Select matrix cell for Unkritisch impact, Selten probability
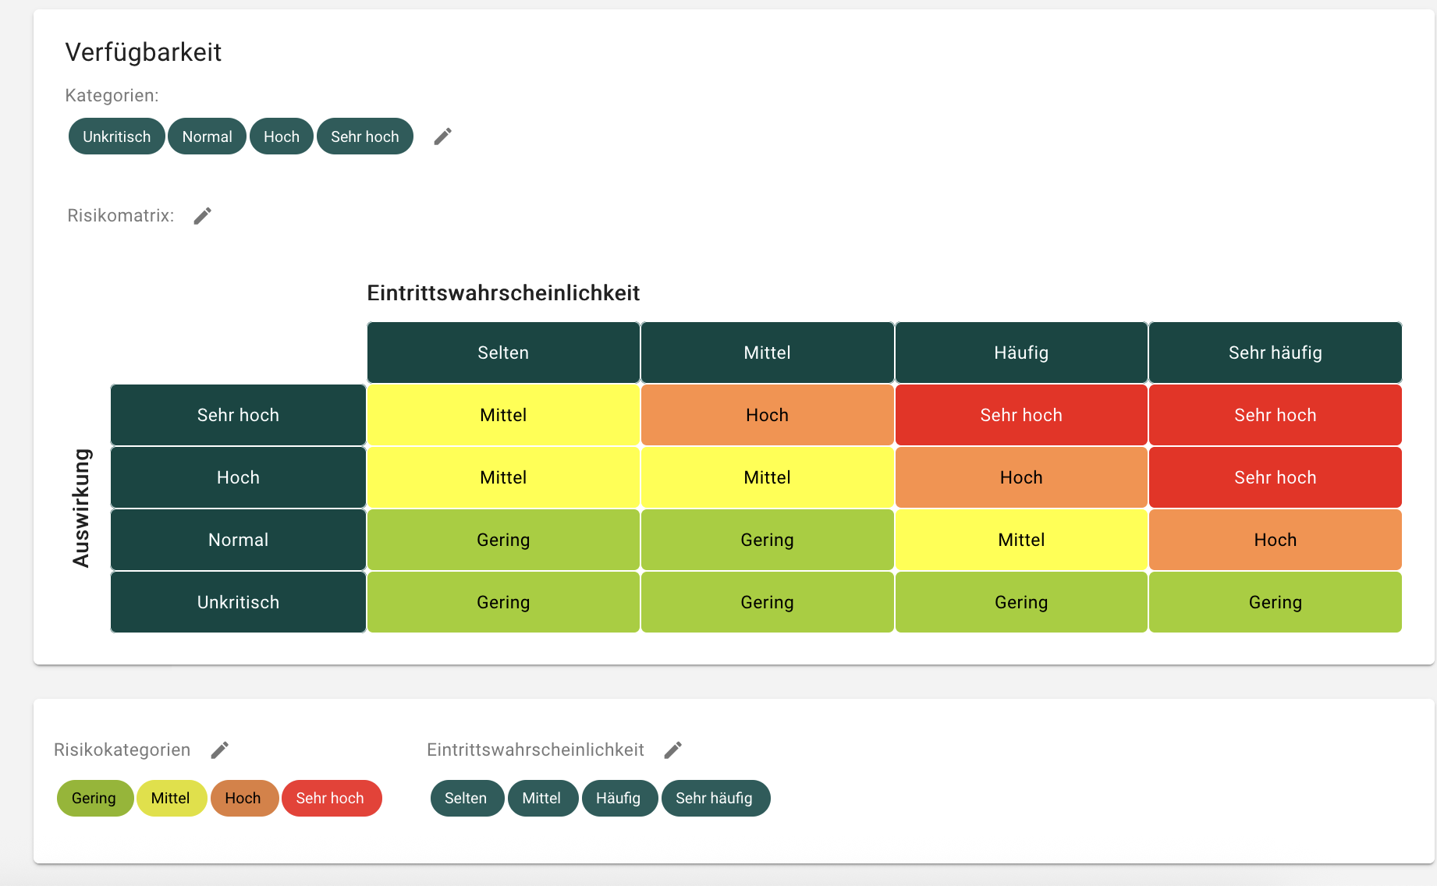1437x886 pixels. [x=503, y=602]
